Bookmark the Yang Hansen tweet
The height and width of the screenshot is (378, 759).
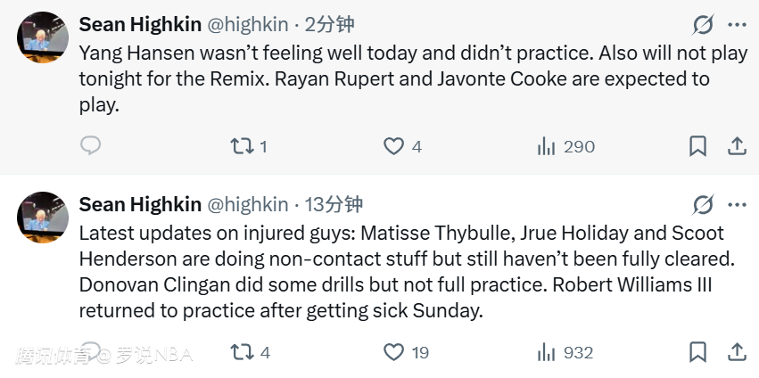pyautogui.click(x=698, y=146)
